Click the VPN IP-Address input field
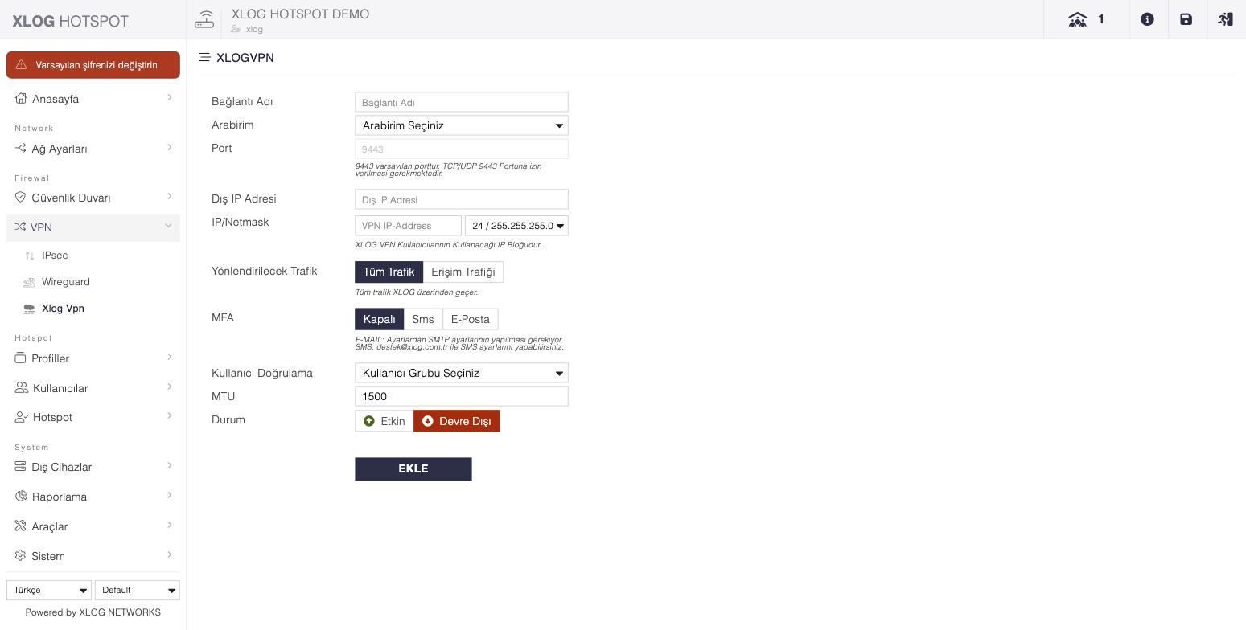The height and width of the screenshot is (630, 1246). 409,226
